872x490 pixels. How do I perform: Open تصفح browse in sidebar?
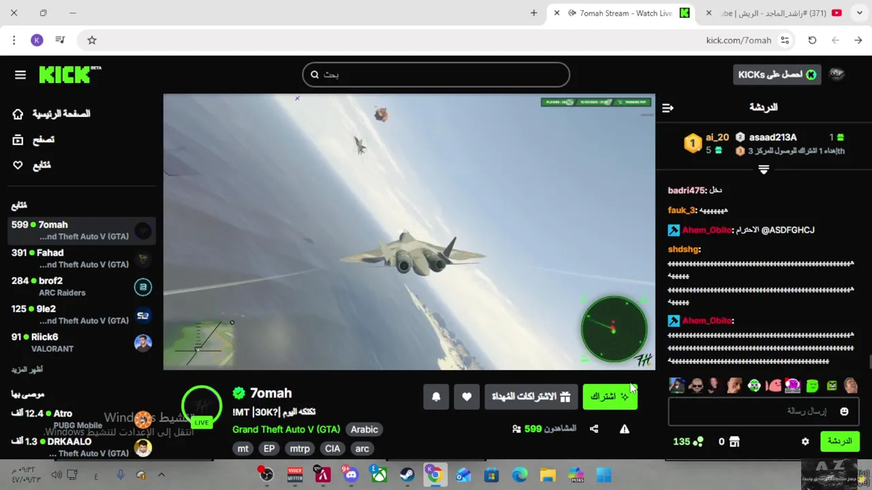tap(33, 140)
